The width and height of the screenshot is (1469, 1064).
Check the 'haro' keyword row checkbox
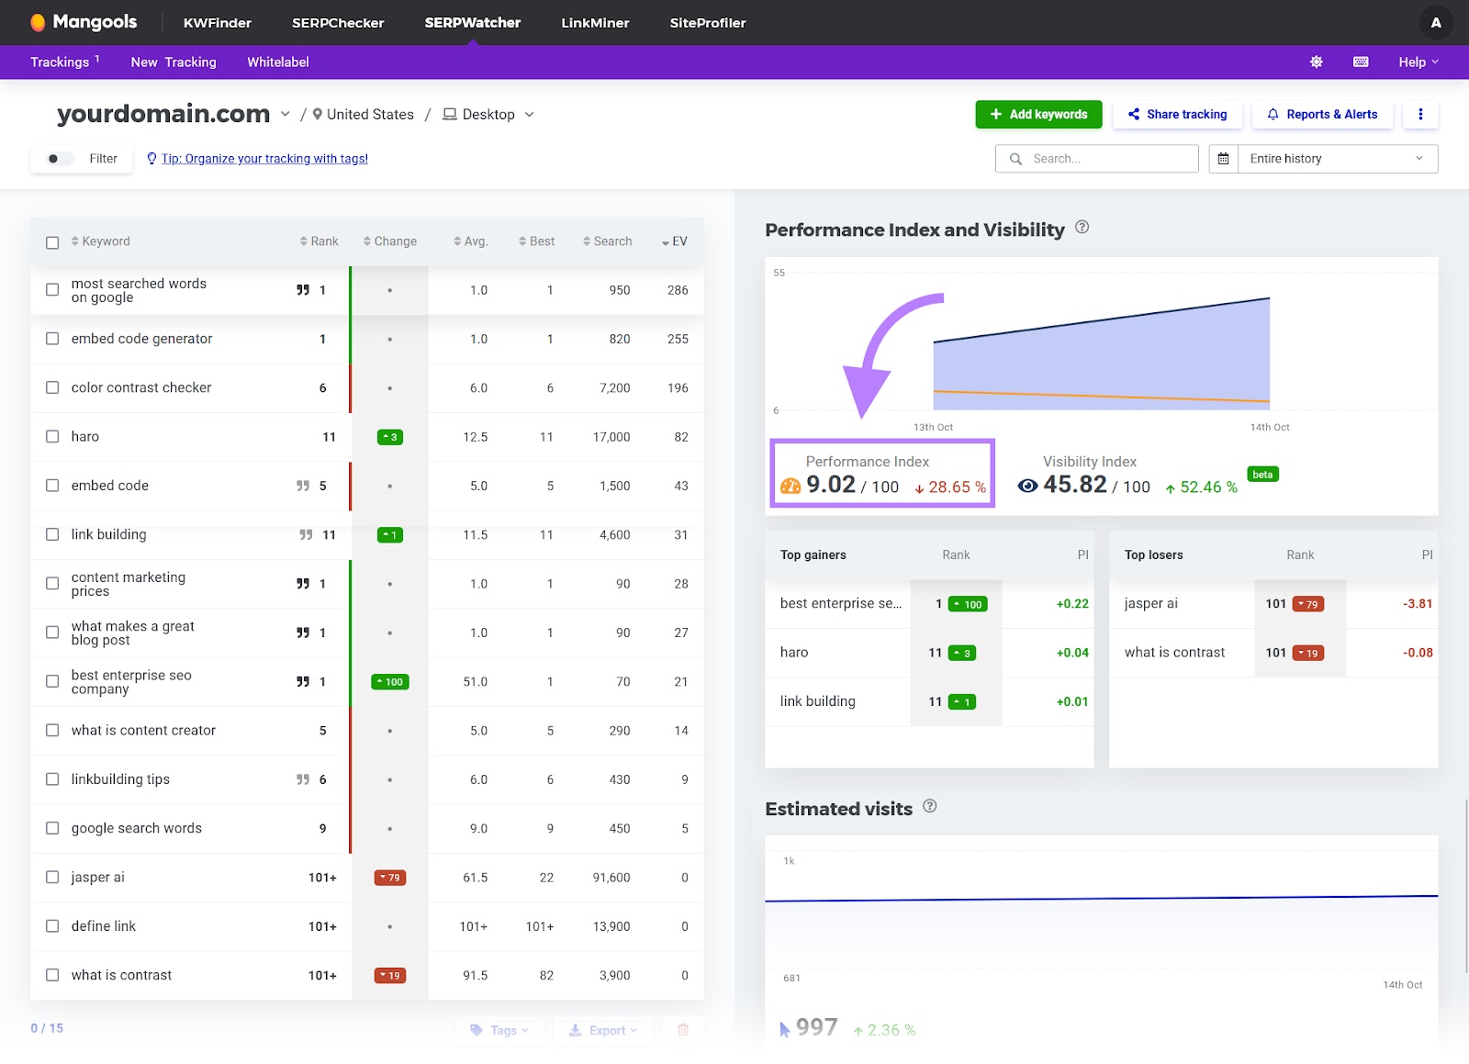point(52,436)
